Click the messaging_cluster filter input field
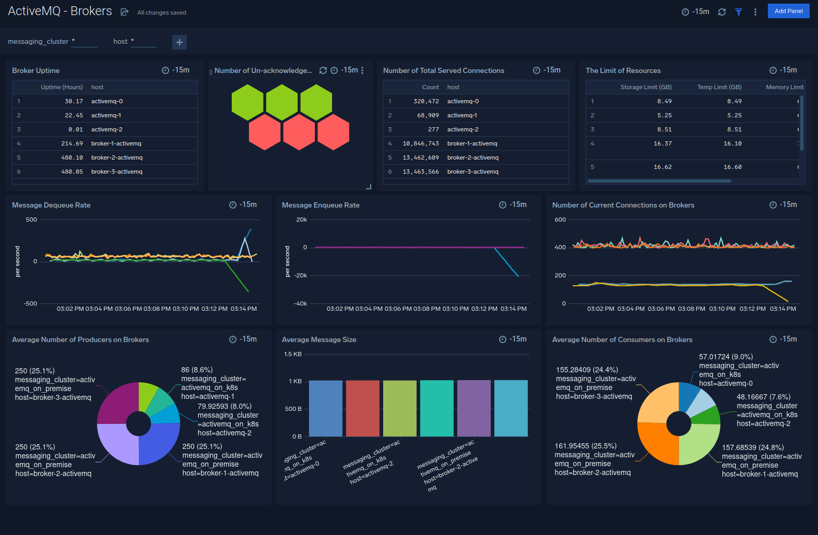 (85, 42)
